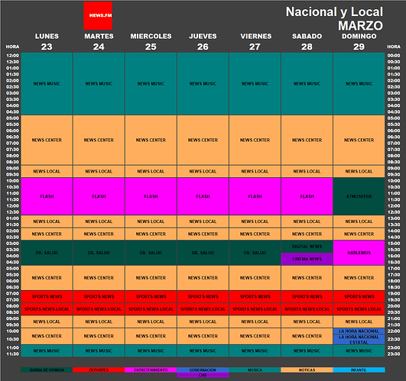Select the 05:00 morning NEWS CENTER block on Martes

99,140
